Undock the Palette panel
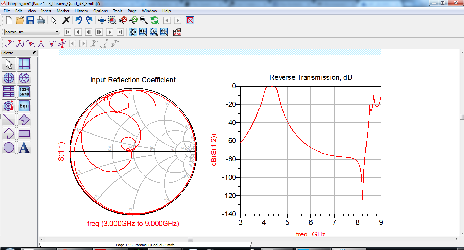Screen dimensions: 464x250 pyautogui.click(x=34, y=53)
